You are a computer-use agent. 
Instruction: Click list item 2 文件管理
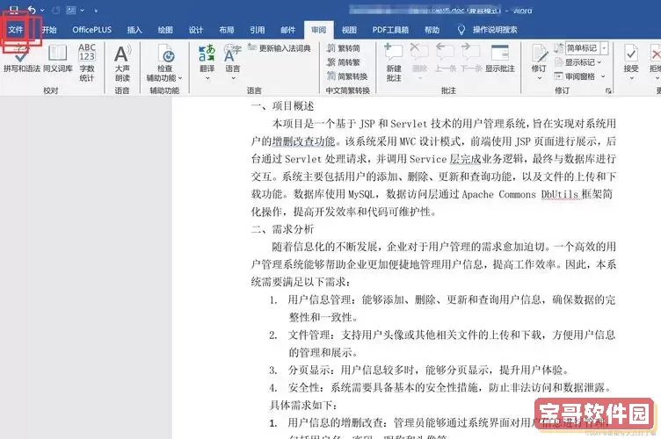(443, 343)
